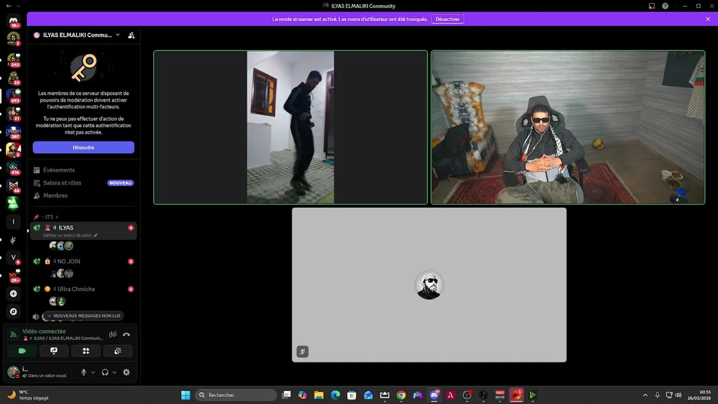Image resolution: width=718 pixels, height=404 pixels.
Task: Click the bearded avatar on grey tile
Action: (429, 285)
